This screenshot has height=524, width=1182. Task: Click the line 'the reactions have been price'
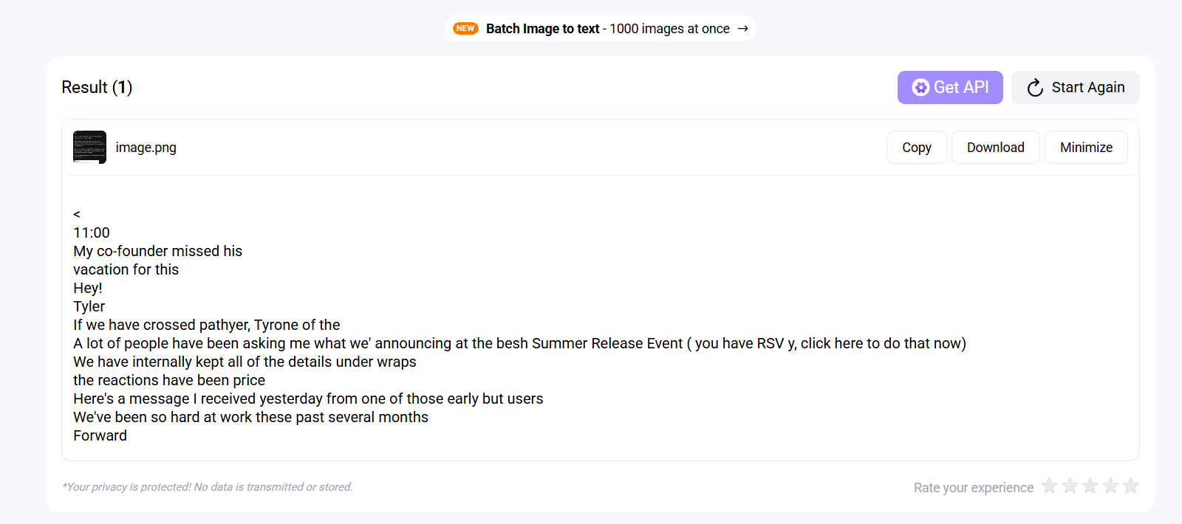pyautogui.click(x=169, y=380)
